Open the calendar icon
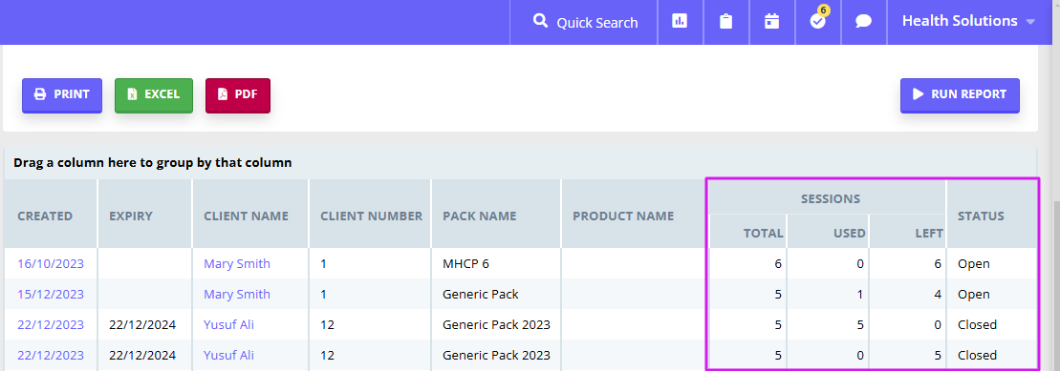The image size is (1060, 371). 771,22
